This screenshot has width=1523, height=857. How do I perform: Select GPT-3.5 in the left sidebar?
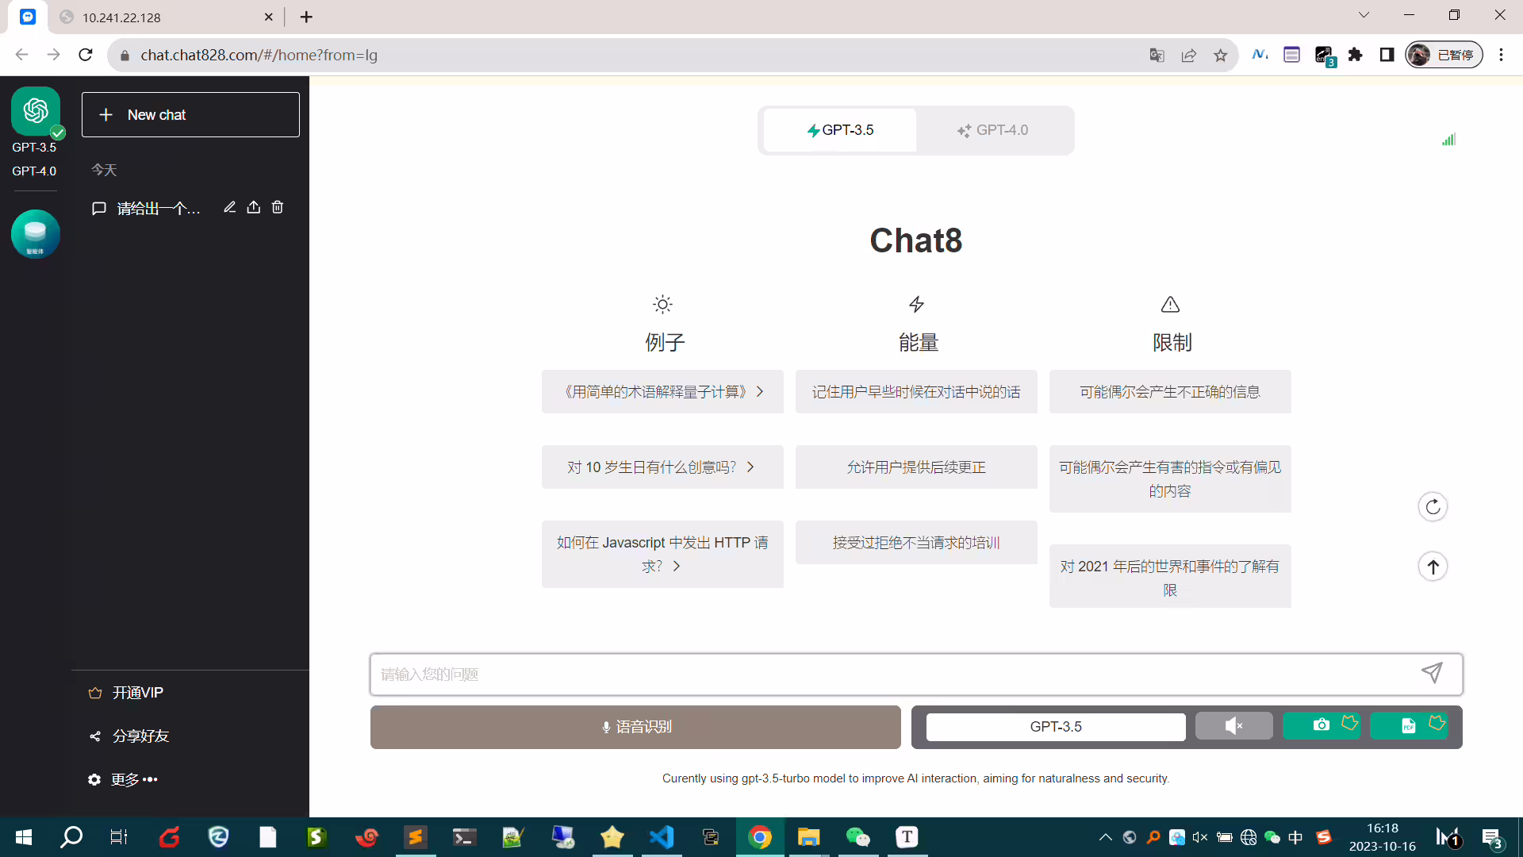point(34,148)
